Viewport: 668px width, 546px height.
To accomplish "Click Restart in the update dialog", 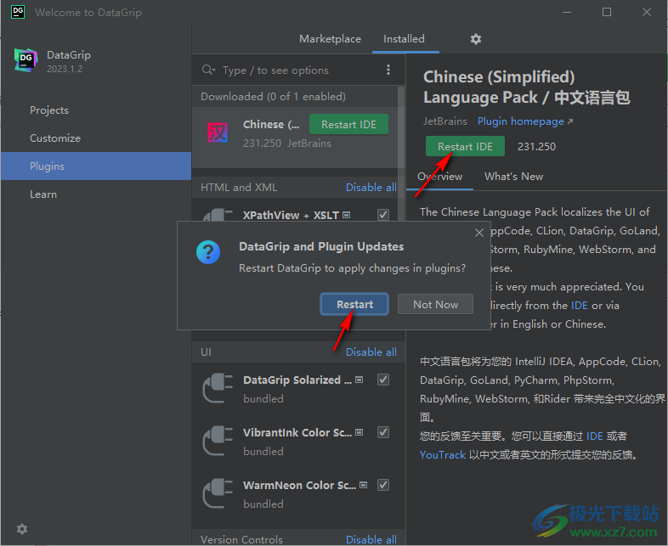I will point(354,304).
